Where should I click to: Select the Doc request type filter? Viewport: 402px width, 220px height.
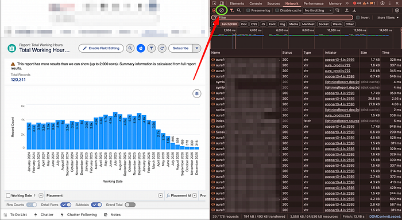click(x=244, y=24)
